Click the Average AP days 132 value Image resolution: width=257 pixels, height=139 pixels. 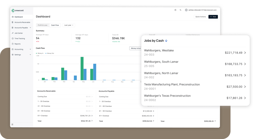click(78, 38)
